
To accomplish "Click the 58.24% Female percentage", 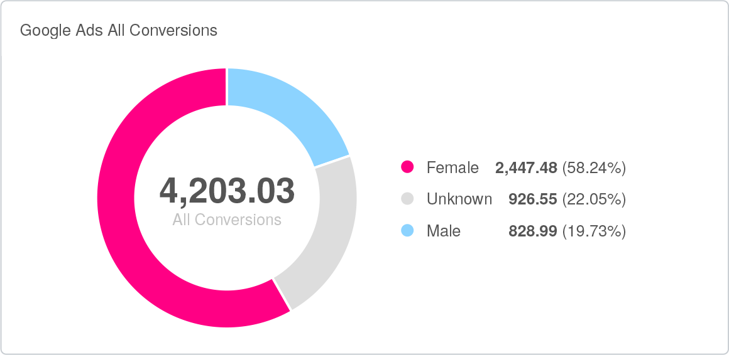I will coord(594,167).
